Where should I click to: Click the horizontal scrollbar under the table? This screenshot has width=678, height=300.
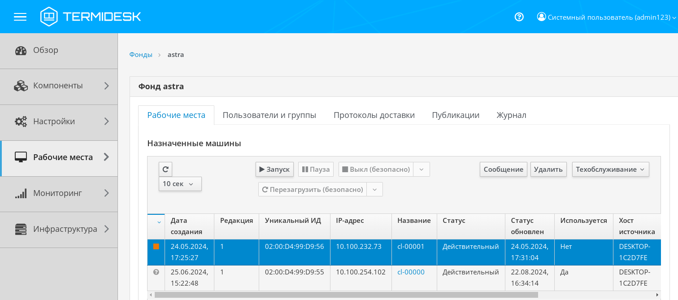[x=345, y=295]
